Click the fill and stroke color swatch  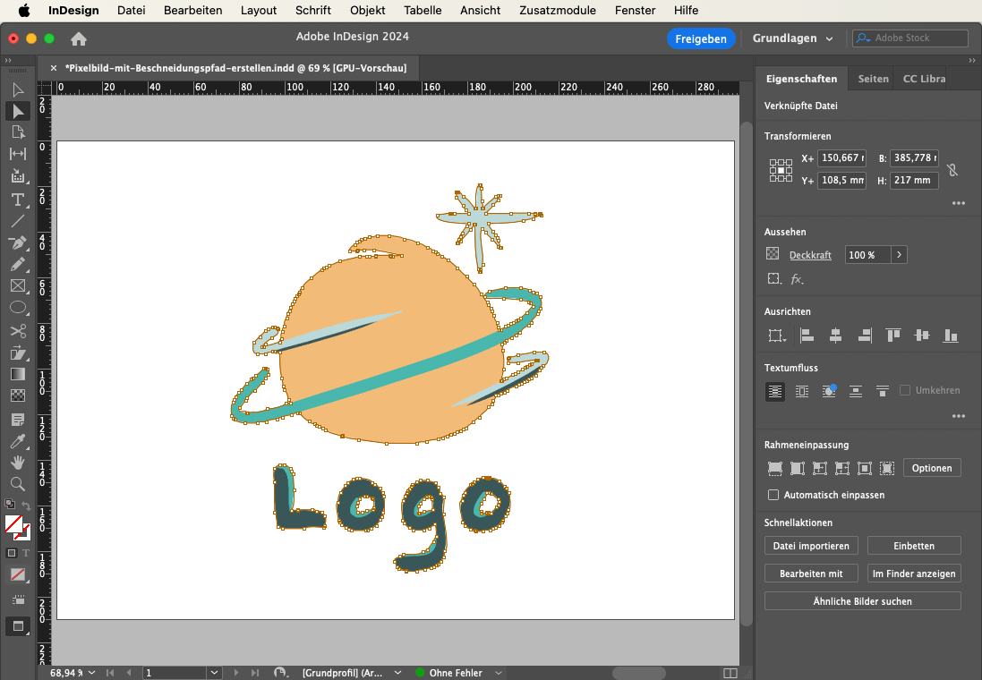click(15, 524)
